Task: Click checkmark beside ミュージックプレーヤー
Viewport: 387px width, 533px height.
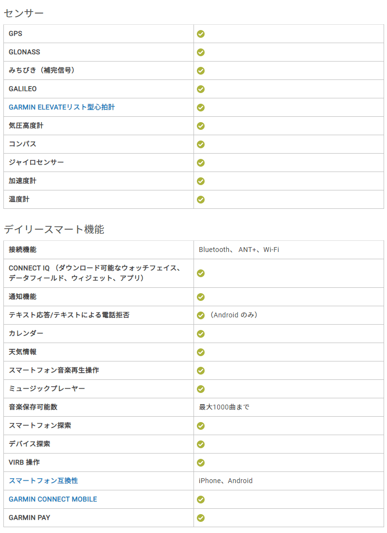Action: click(x=201, y=389)
